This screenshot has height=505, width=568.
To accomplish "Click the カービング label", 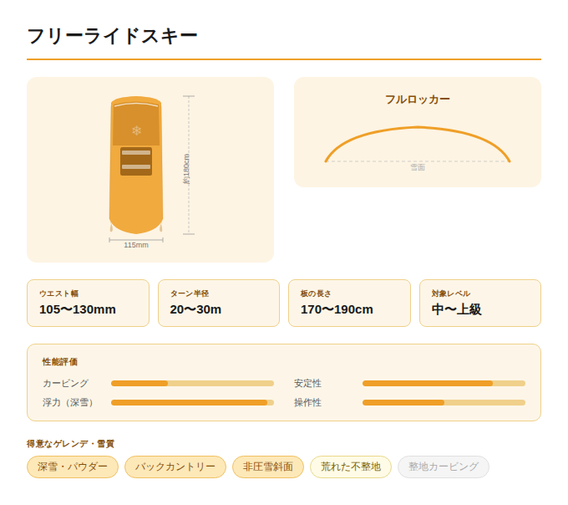I will [x=65, y=384].
